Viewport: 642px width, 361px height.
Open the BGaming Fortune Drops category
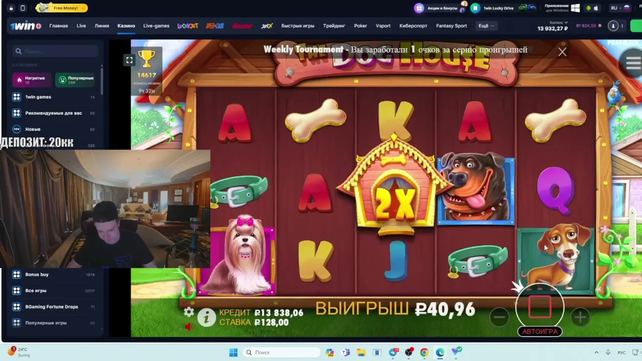coord(54,307)
